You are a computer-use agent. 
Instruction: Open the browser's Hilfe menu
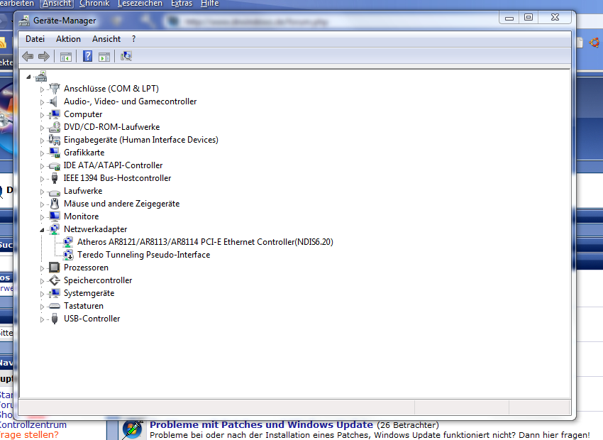click(x=209, y=4)
